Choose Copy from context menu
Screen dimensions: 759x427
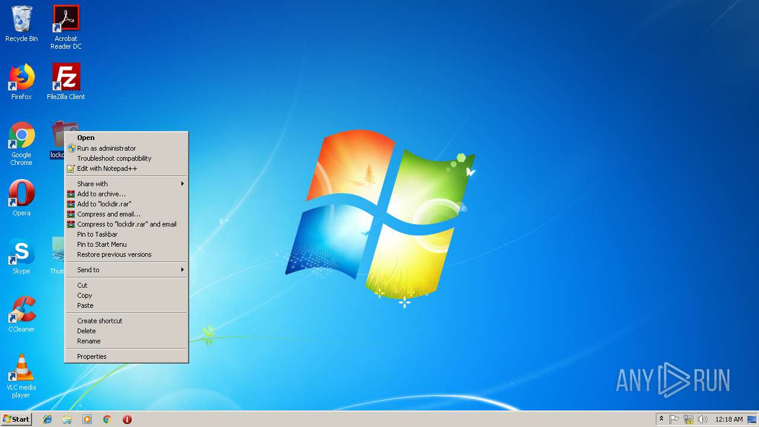point(126,295)
